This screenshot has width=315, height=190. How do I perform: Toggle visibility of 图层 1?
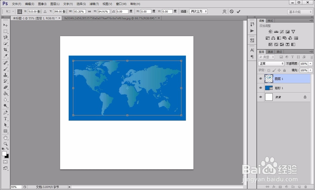261,79
